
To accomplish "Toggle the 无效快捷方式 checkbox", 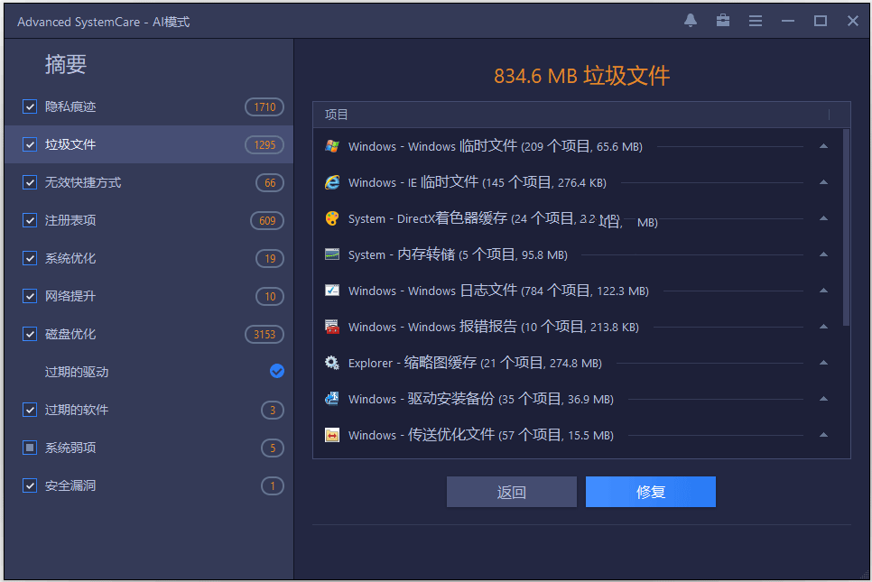I will pos(30,182).
